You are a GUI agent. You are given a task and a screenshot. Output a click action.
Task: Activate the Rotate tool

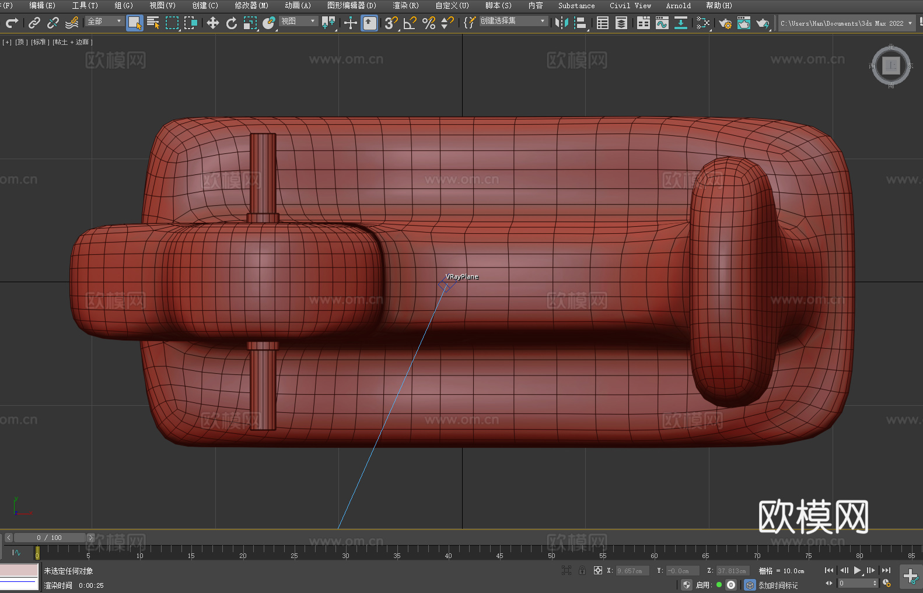pos(232,23)
